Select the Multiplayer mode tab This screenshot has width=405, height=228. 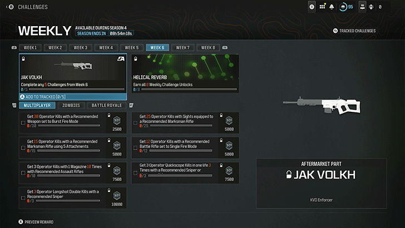[x=37, y=105]
